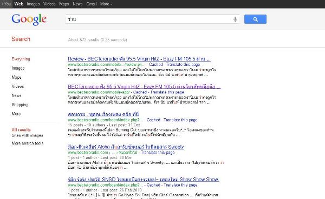Image resolution: width=325 pixels, height=199 pixels.
Task: Click Translate this page for mobile-app result
Action: point(167,92)
